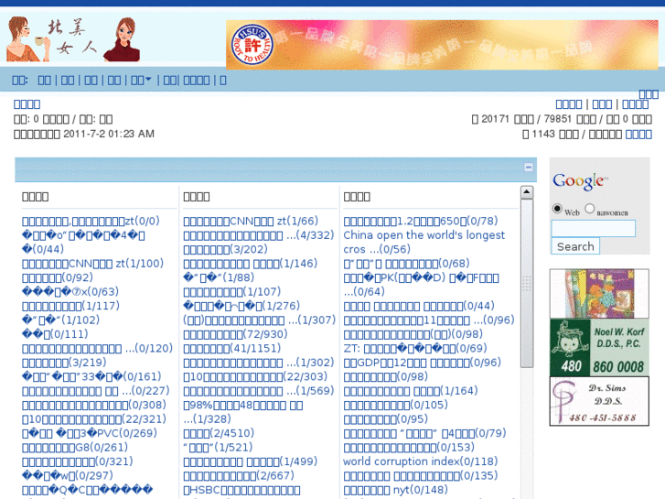Click the vertical scrollbar thumb in the list panel
Image resolution: width=665 pixels, height=499 pixels.
pos(527,283)
